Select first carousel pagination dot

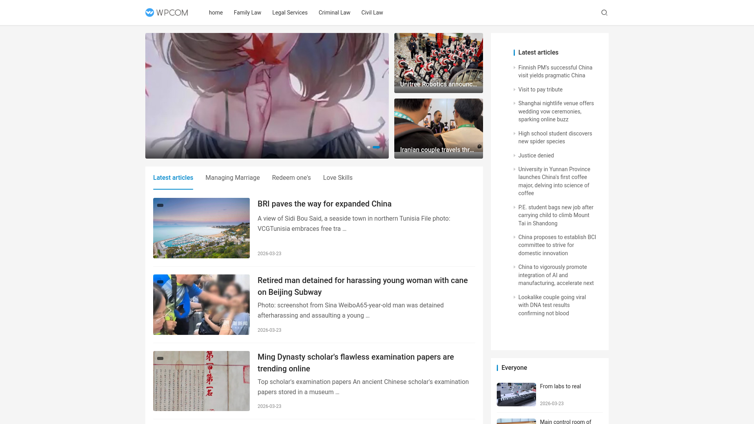pos(369,147)
